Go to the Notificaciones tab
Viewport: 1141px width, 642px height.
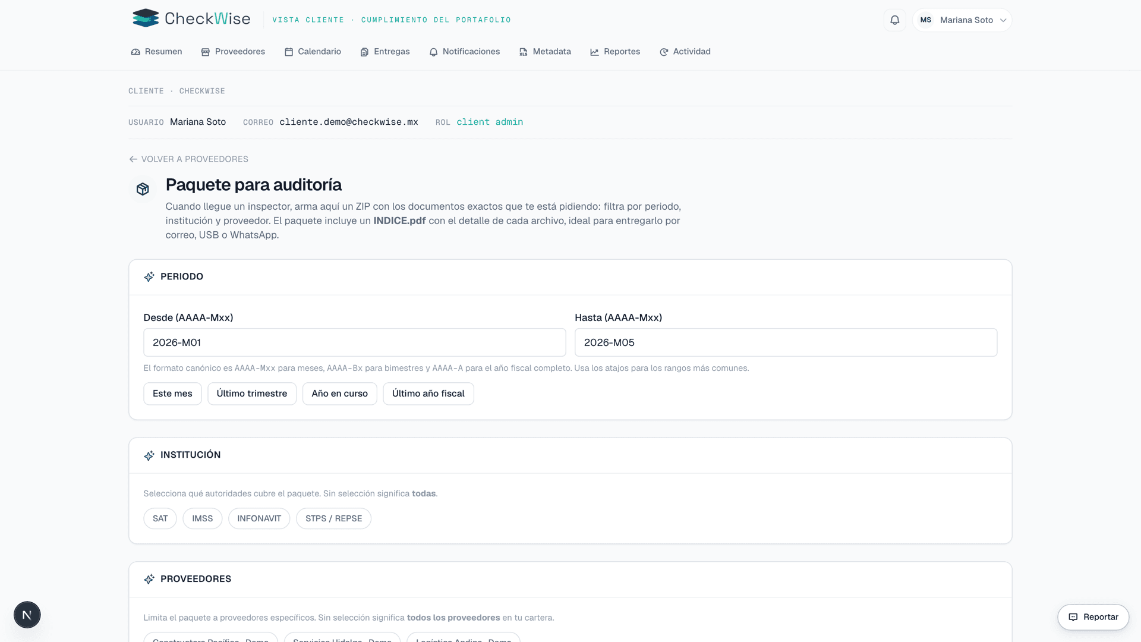pyautogui.click(x=464, y=52)
